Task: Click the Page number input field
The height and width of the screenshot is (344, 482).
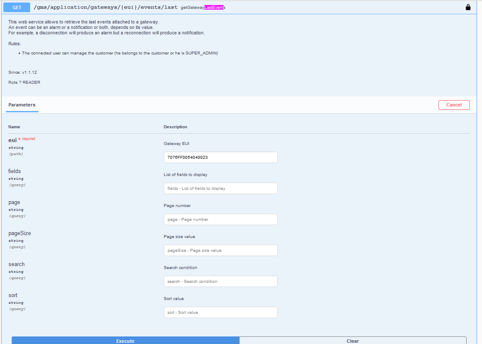Action: [x=220, y=220]
